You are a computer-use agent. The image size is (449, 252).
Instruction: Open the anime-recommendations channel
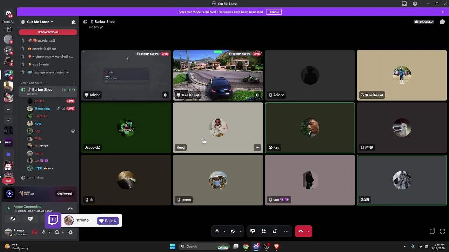click(x=48, y=56)
